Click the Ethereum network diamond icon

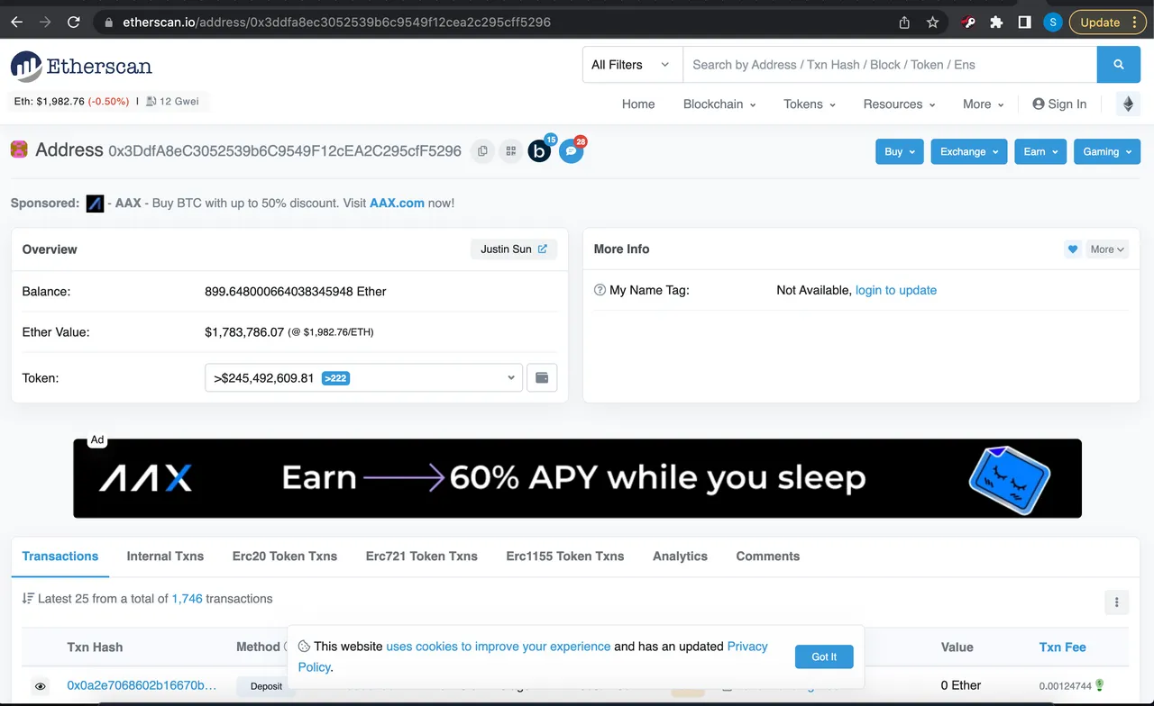coord(1128,104)
